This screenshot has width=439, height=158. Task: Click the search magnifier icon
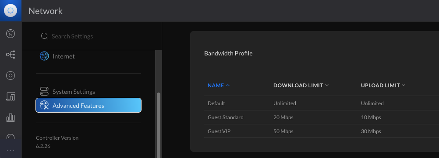(x=45, y=36)
